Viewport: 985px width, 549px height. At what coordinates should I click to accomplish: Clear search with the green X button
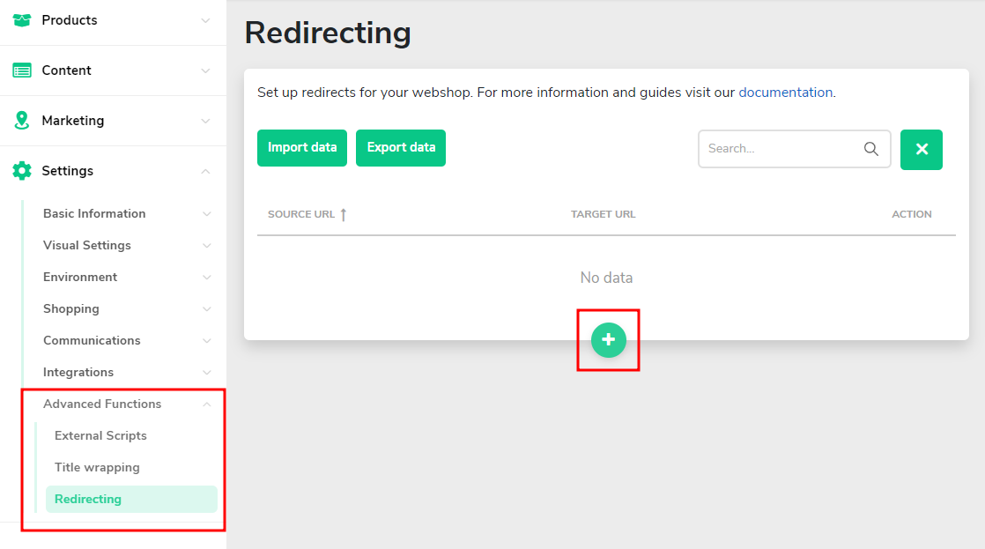921,150
